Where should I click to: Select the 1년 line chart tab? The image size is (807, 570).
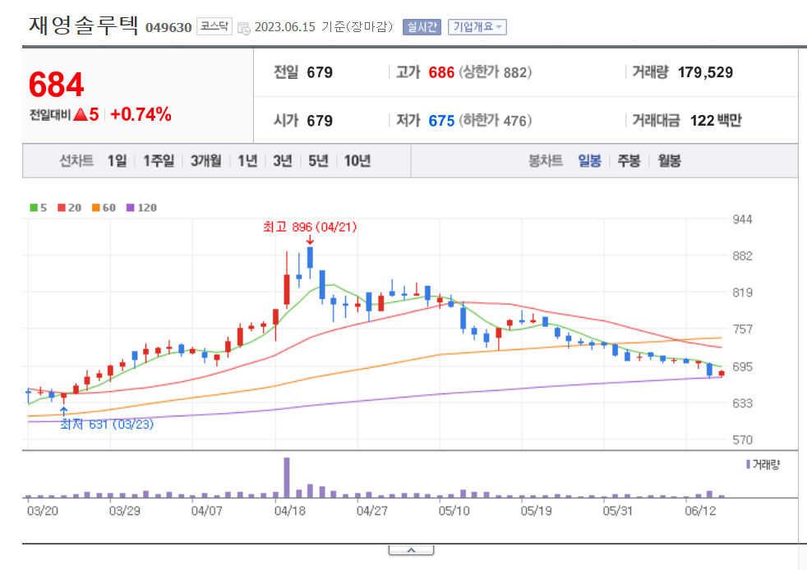247,161
